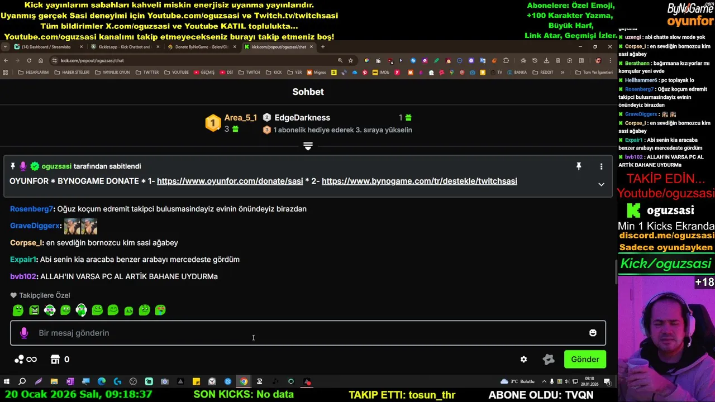
Task: Open REDDIT bookmarks folder
Action: tap(543, 72)
